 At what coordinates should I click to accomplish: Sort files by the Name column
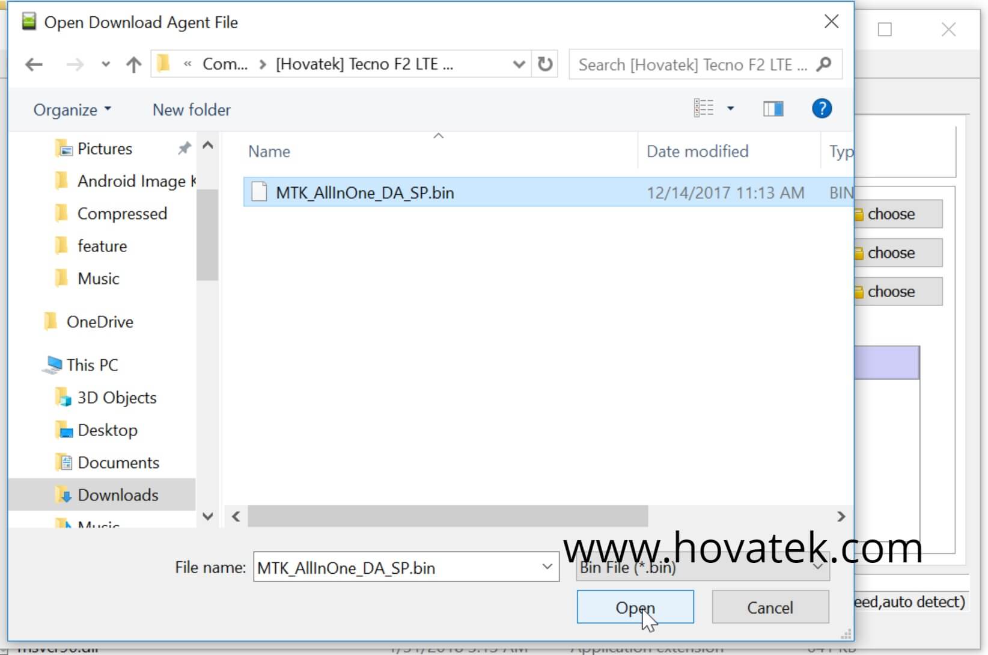[x=269, y=151]
